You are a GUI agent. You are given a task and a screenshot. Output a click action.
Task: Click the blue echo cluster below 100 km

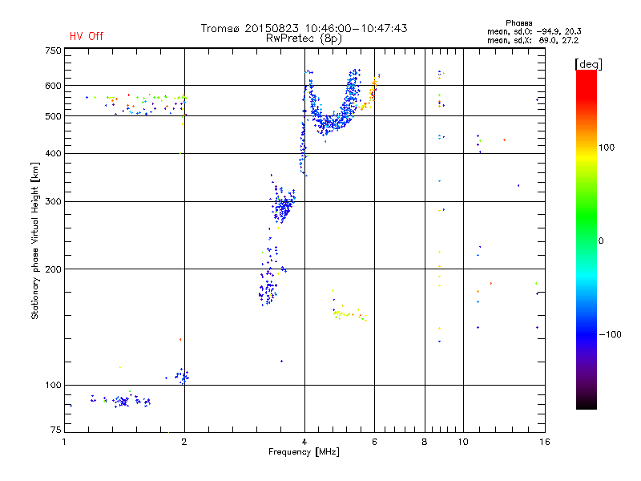pos(122,401)
